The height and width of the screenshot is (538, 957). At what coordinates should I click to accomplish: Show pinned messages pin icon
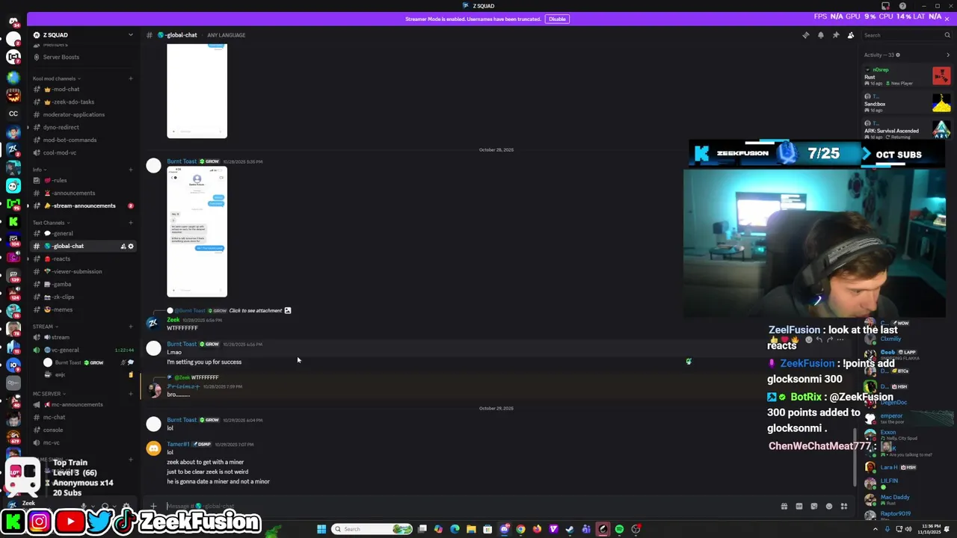[x=835, y=35]
